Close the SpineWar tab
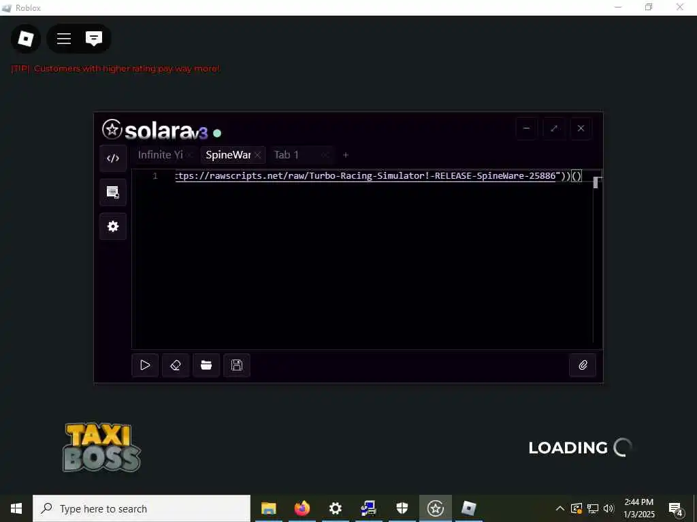 [258, 155]
